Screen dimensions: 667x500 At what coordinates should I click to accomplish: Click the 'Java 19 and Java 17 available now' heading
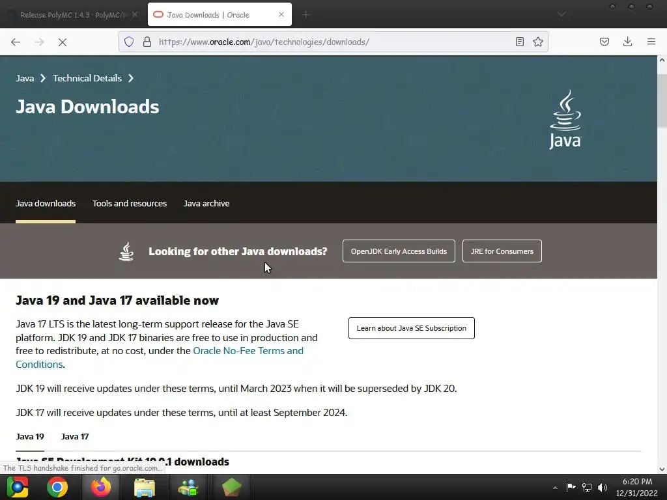pos(117,301)
